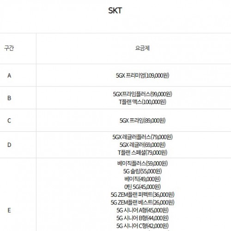Select T플랜 스페셜(79,000원) plan
Screen dimensions: 231x231
[142, 152]
